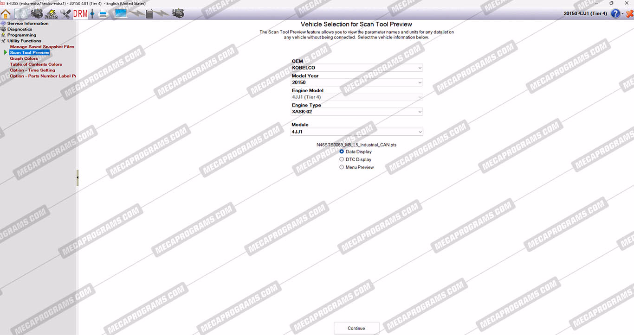Open the Diagnostics section
634x335 pixels.
click(x=20, y=29)
